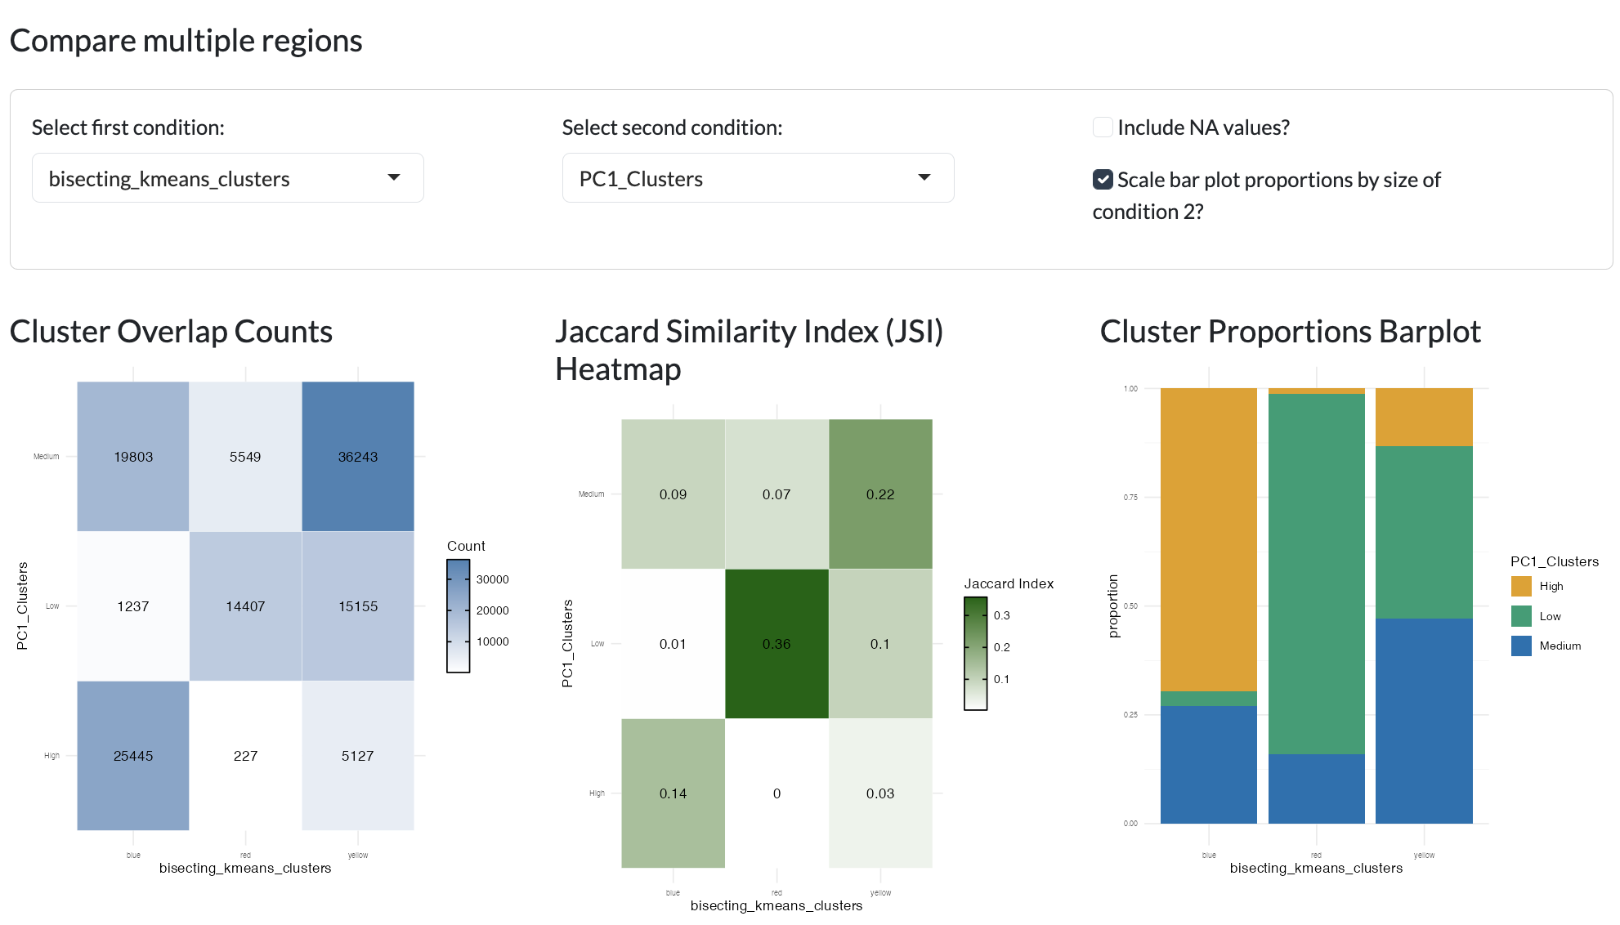Click the 0.22 Jaccard heatmap tile

pos(880,494)
